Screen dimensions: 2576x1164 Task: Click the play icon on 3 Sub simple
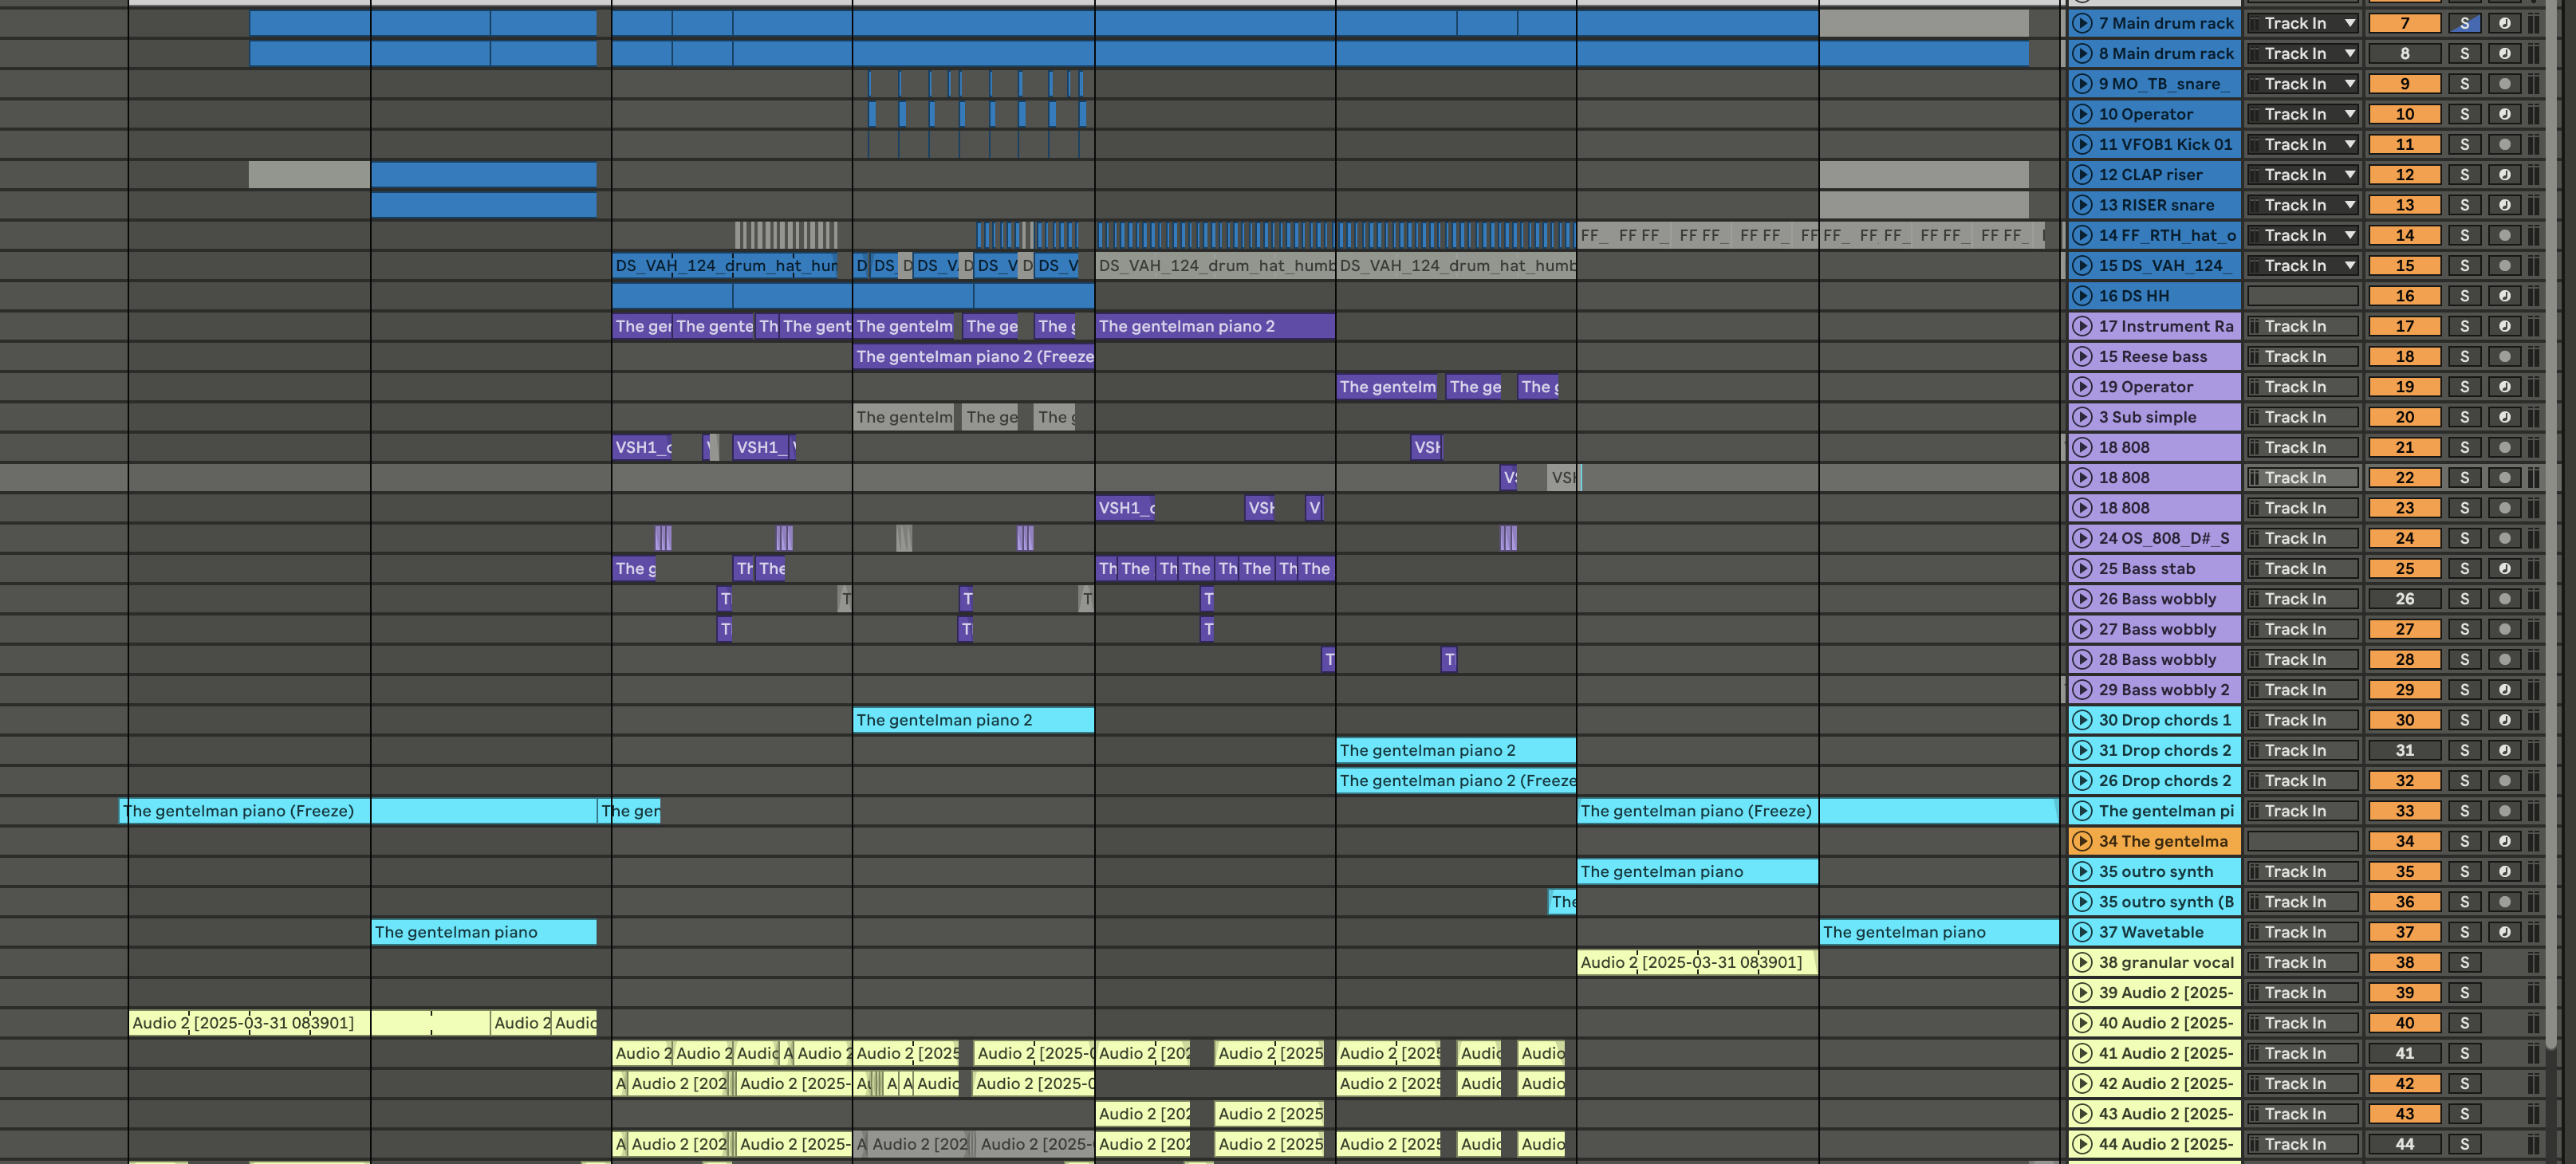(x=2083, y=417)
